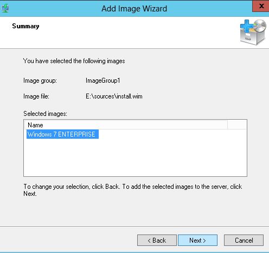Cancel the Add Image Wizard
Image resolution: width=269 pixels, height=253 pixels.
click(x=244, y=240)
